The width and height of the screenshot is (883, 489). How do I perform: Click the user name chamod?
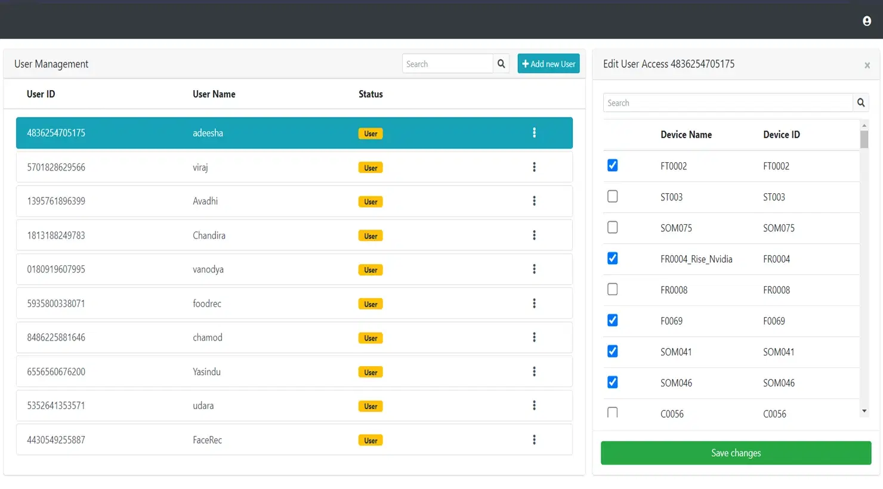208,338
